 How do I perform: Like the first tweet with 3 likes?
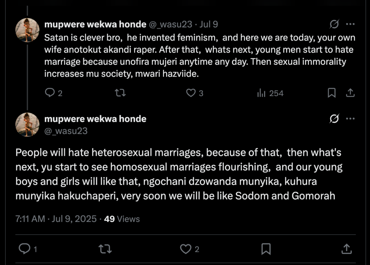pyautogui.click(x=190, y=93)
